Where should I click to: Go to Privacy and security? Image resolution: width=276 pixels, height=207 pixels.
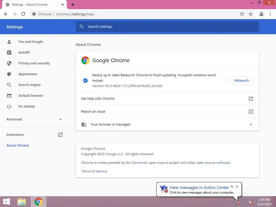point(34,63)
